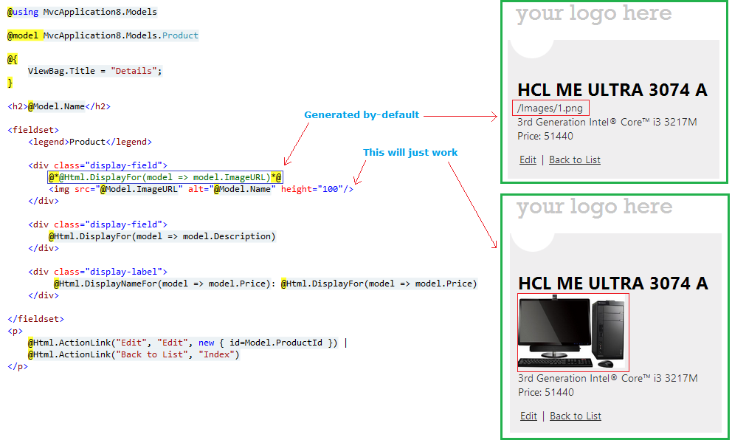Click the @using MvcApplication8.Models code line
The height and width of the screenshot is (443, 732).
(82, 12)
